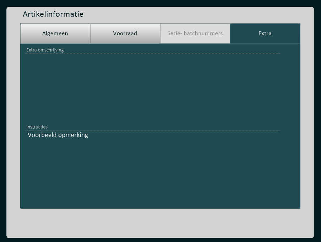Click the active Extra tab
321x242 pixels.
pos(265,33)
